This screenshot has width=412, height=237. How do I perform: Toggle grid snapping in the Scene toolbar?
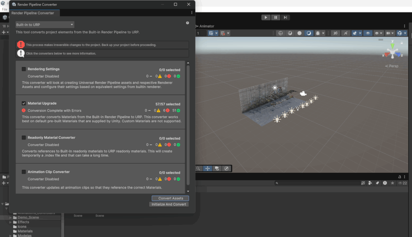pyautogui.click(x=211, y=33)
